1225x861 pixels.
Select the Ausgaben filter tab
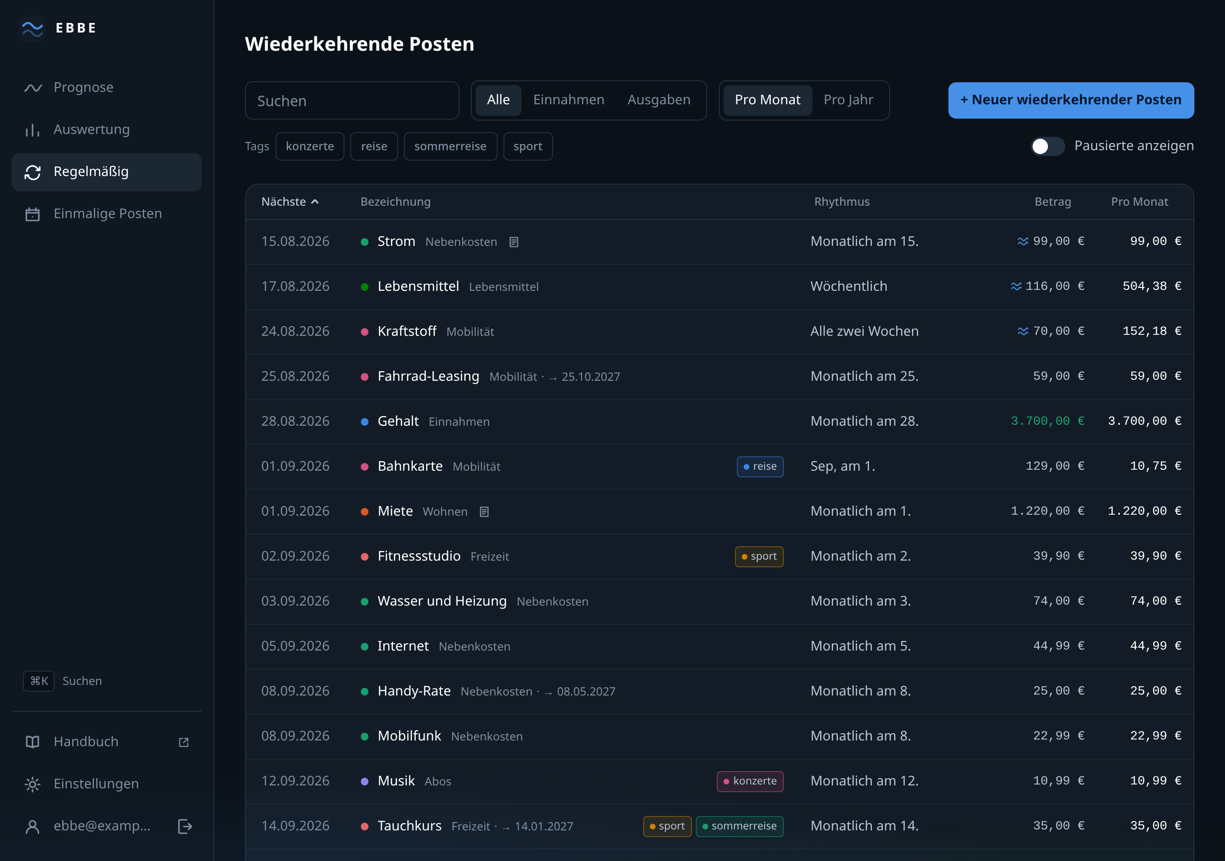click(658, 100)
